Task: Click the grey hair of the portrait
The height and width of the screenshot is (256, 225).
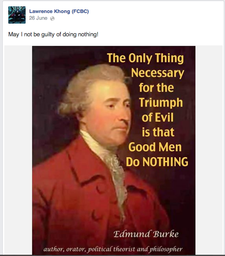Action: [x=88, y=85]
